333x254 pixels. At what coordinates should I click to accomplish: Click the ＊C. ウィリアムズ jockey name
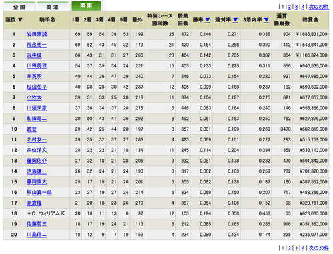point(46,213)
